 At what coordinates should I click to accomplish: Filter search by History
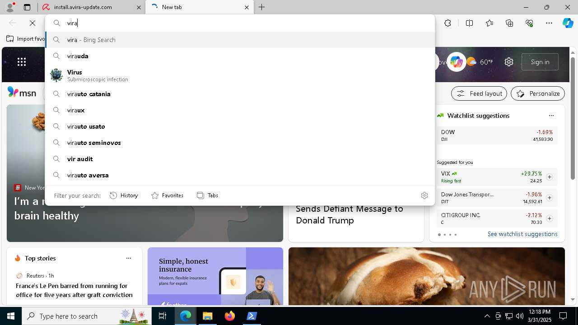point(124,195)
